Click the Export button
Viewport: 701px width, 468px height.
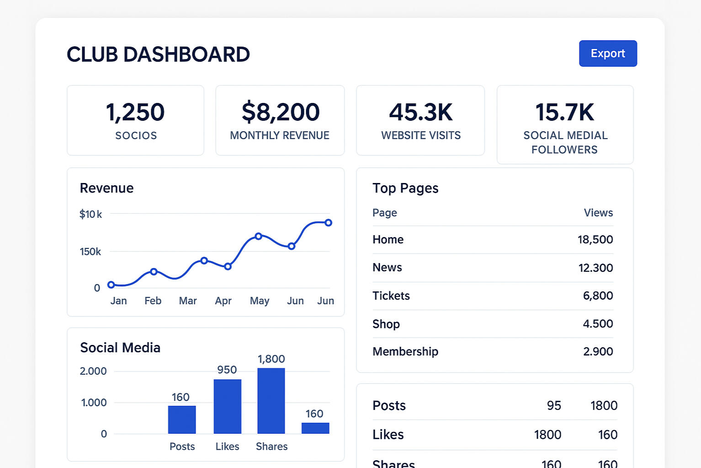point(608,54)
